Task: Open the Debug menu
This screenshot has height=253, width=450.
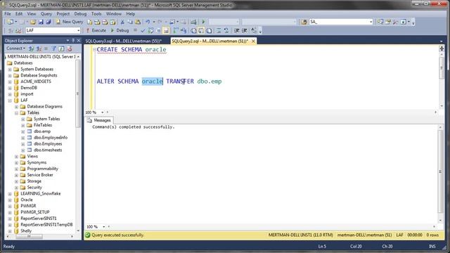Action: tap(80, 14)
